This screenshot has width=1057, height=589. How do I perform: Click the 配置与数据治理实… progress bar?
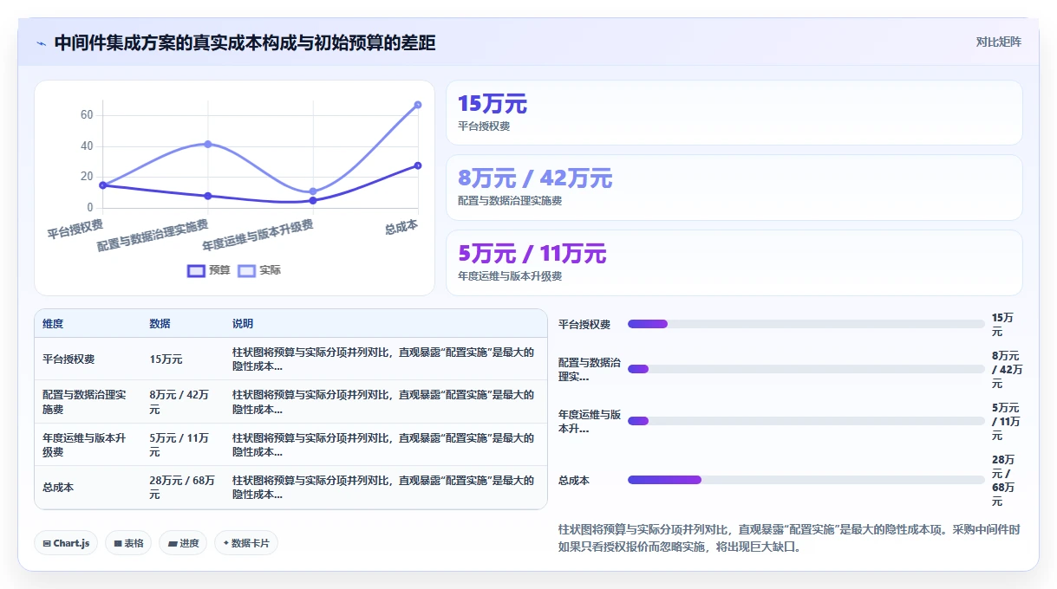806,369
